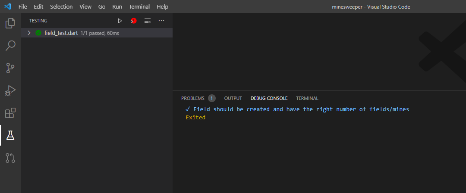The image size is (466, 193).
Task: Expand the field_test.dart tree node chevron
Action: tap(29, 33)
